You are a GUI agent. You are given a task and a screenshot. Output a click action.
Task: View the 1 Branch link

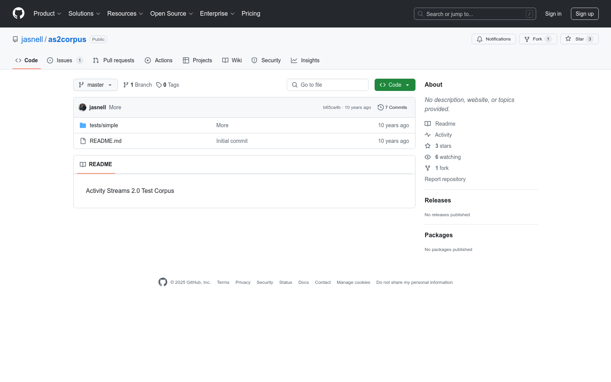point(137,85)
